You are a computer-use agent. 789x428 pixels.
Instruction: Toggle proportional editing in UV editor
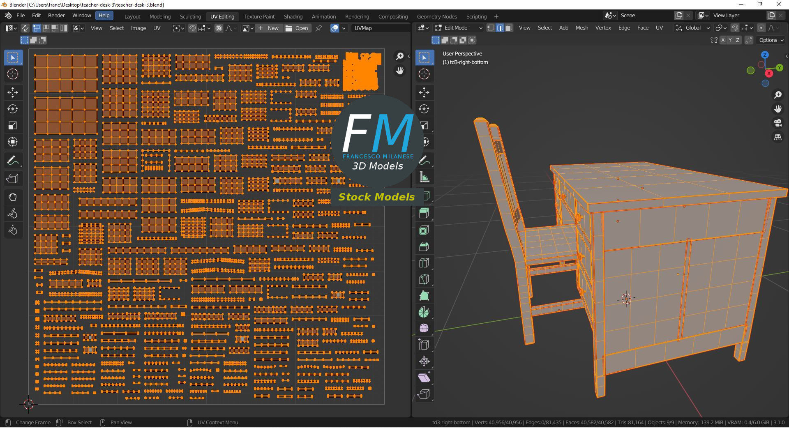(219, 28)
